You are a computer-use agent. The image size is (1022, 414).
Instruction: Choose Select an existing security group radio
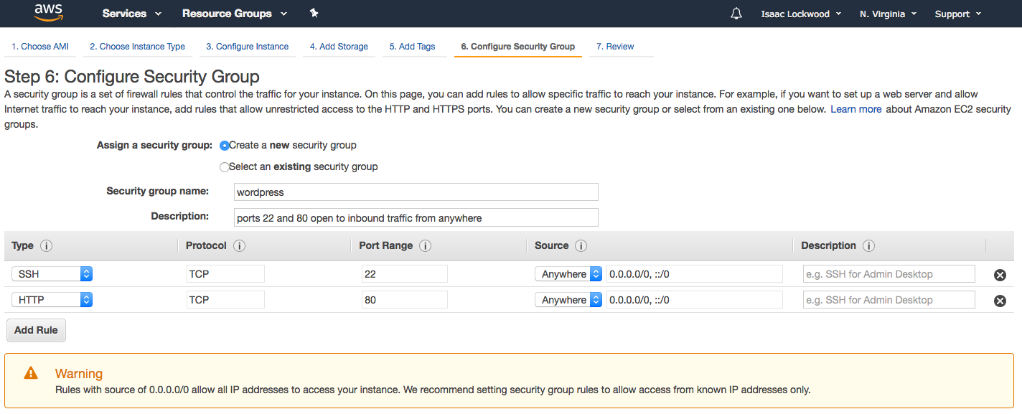[x=225, y=167]
